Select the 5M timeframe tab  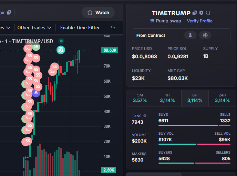pyautogui.click(x=140, y=98)
